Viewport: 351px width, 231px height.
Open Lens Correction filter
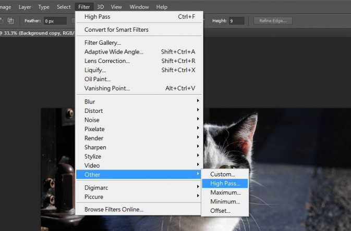[x=139, y=61]
